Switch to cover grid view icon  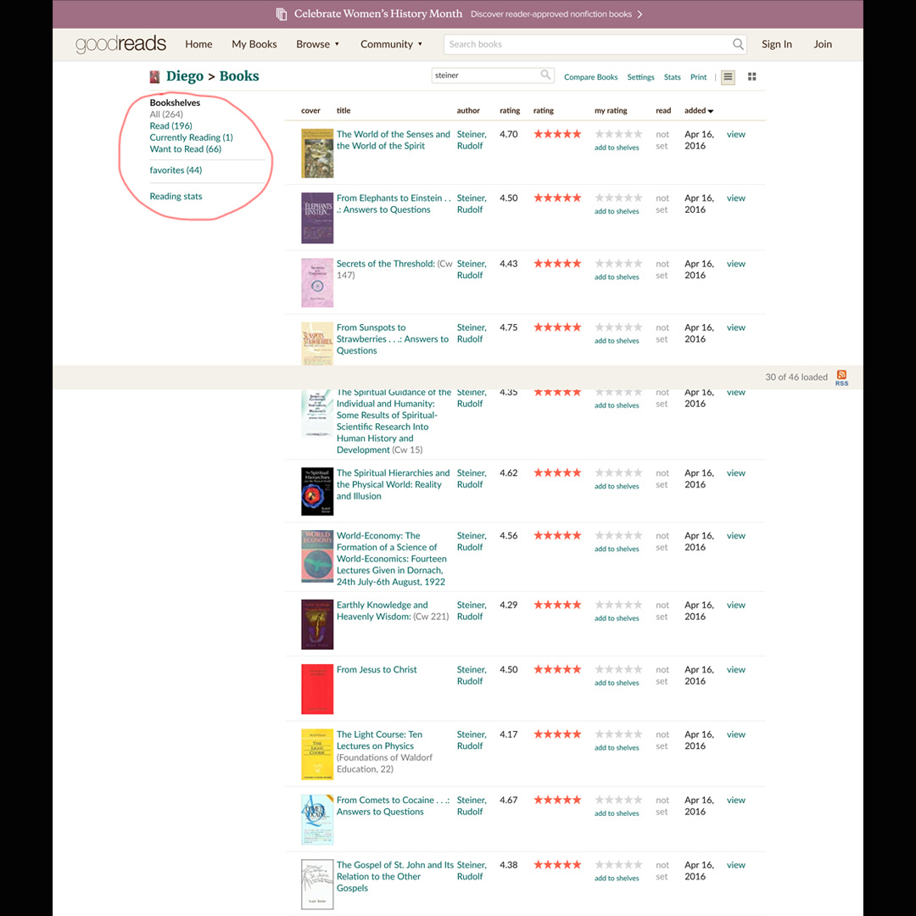(x=751, y=77)
